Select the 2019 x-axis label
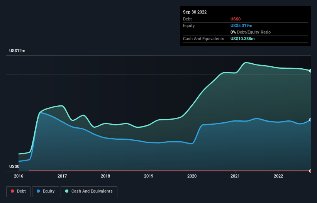Image resolution: width=317 pixels, height=203 pixels. point(149,176)
